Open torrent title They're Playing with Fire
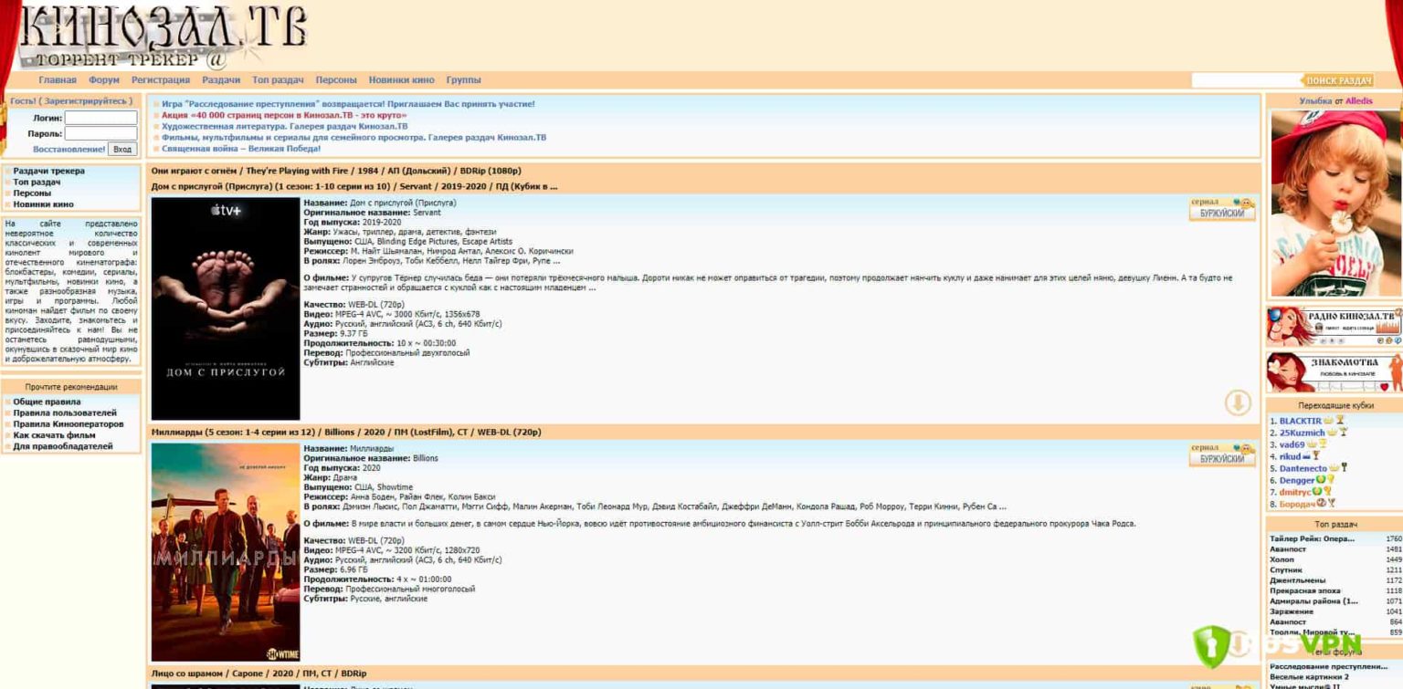The height and width of the screenshot is (689, 1403). tap(336, 171)
